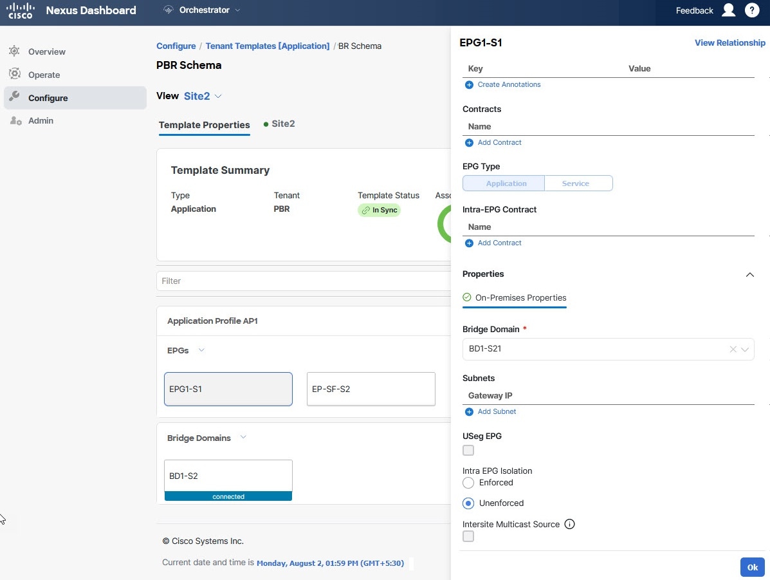770x580 pixels.
Task: Clear the Bridge Domain selection X
Action: (733, 349)
